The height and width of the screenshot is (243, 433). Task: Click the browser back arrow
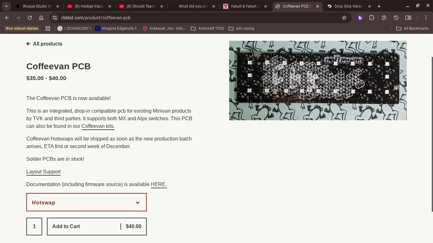point(7,18)
